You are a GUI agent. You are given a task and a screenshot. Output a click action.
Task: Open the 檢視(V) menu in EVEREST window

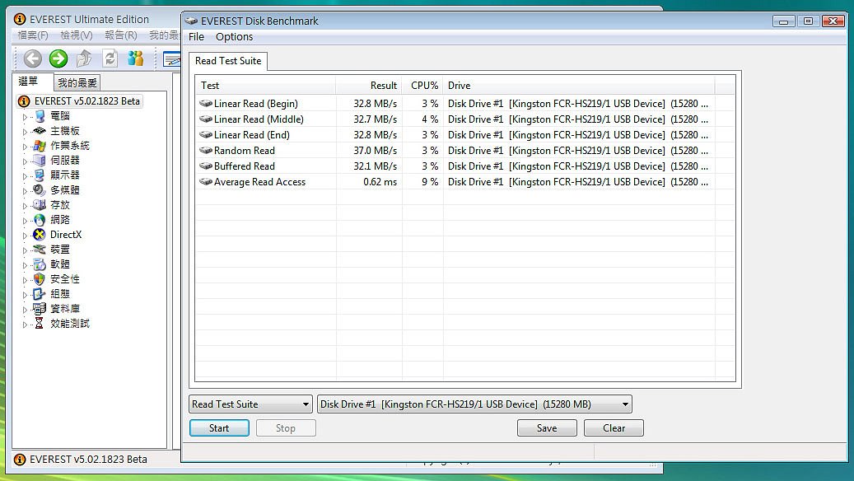coord(77,35)
